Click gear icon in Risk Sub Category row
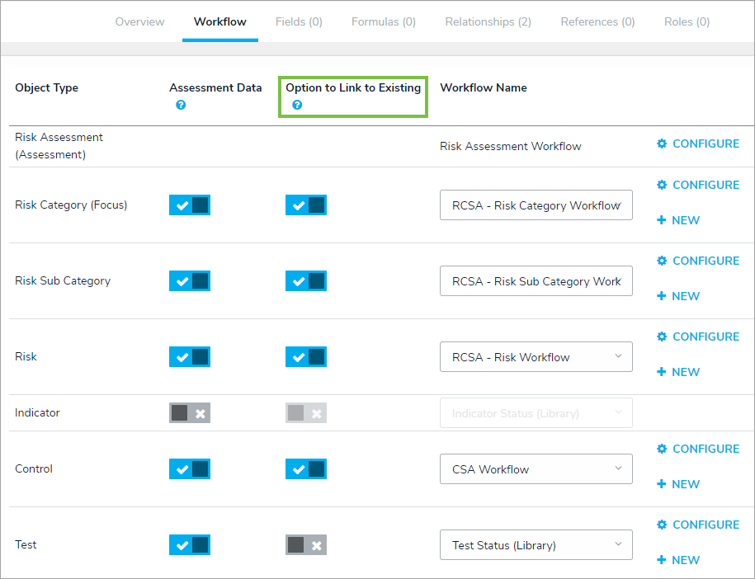755x579 pixels. coord(662,261)
